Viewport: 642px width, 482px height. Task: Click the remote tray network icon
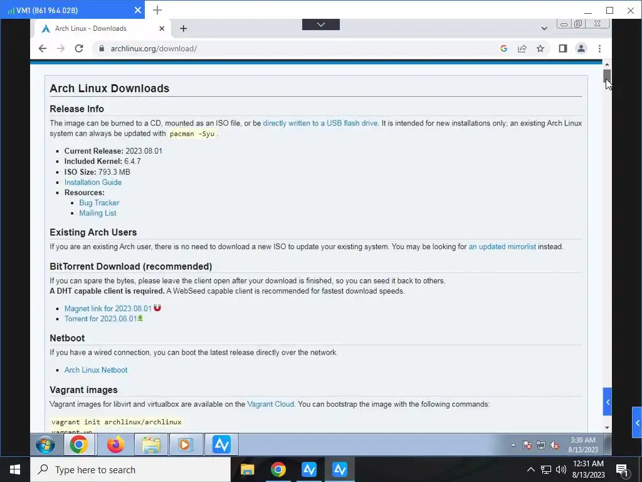[541, 445]
